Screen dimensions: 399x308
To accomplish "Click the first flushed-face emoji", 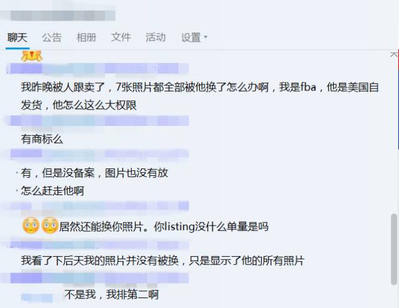I will 31,226.
